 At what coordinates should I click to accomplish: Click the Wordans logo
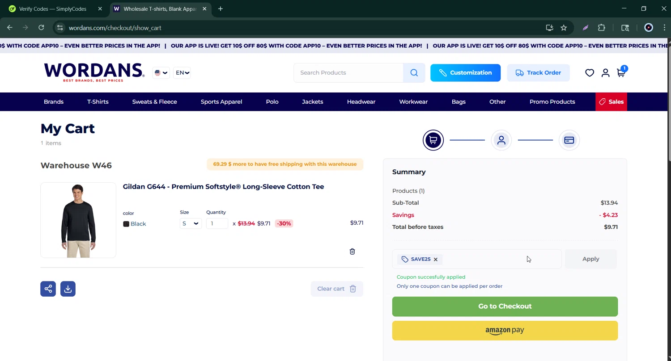click(x=94, y=72)
